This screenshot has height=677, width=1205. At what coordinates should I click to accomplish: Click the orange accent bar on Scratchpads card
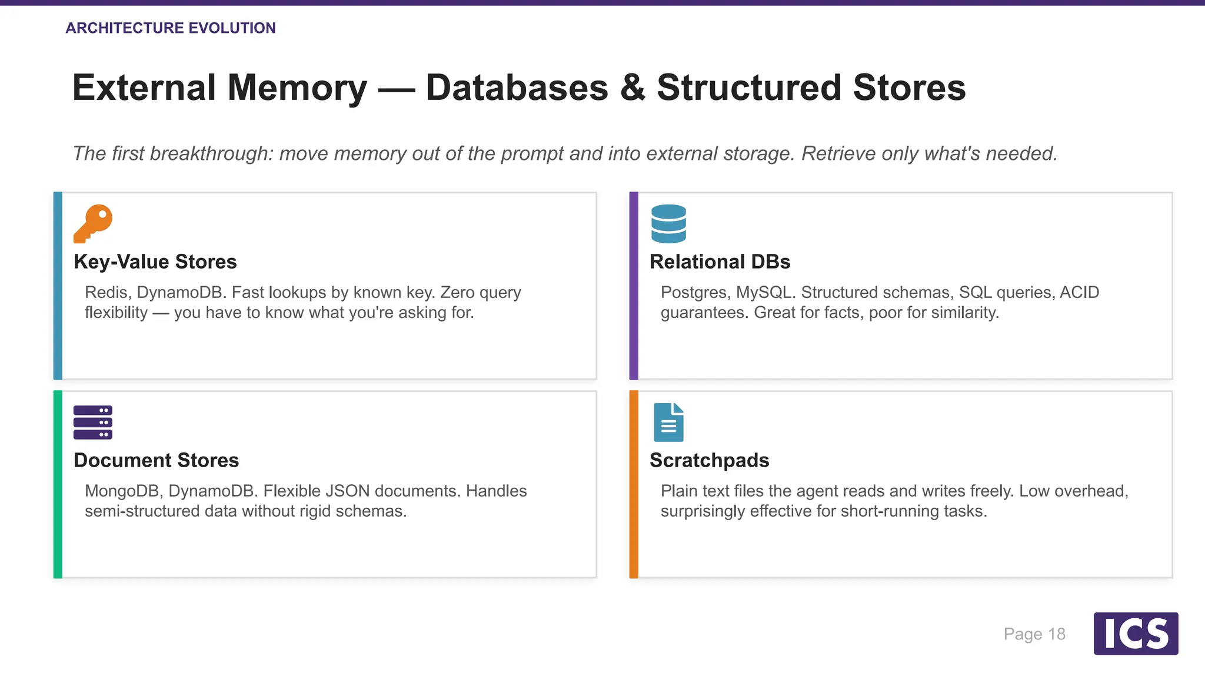(x=634, y=484)
